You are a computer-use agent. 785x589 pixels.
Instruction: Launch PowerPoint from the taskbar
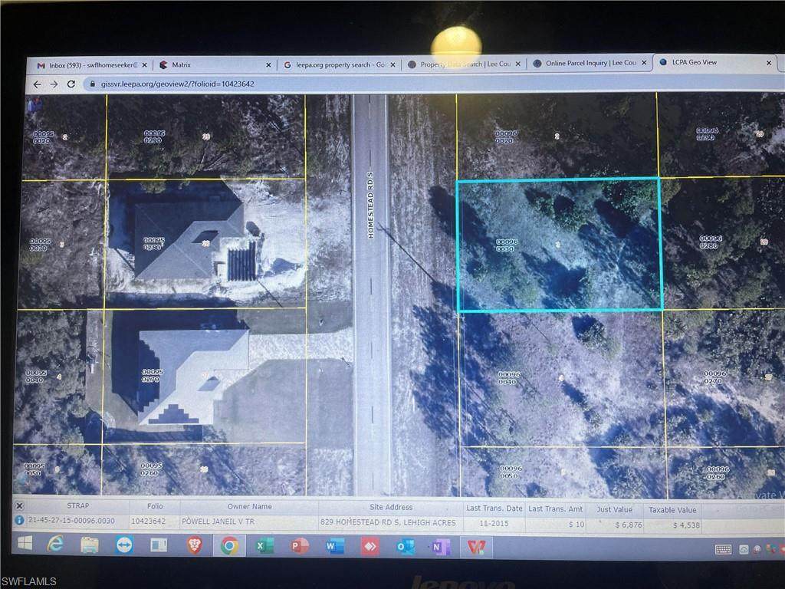tap(299, 546)
